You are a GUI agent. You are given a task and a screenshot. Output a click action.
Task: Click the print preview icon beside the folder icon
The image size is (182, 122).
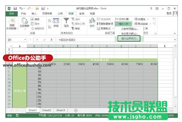pos(43,8)
